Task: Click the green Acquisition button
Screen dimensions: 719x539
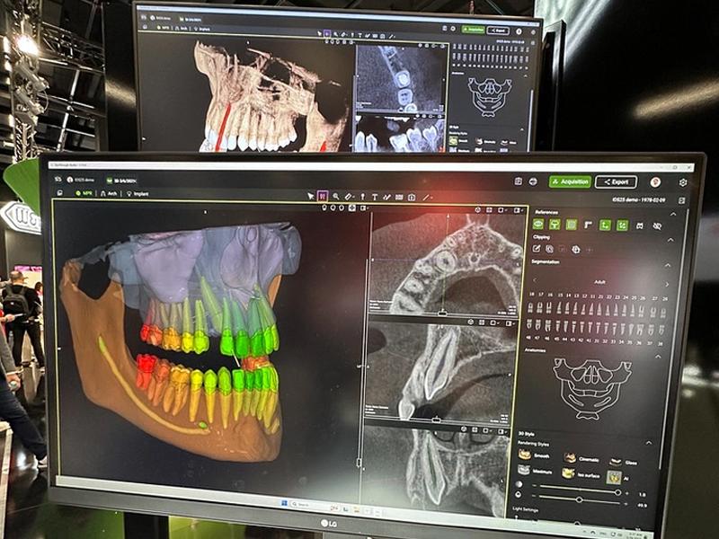Action: tap(570, 181)
